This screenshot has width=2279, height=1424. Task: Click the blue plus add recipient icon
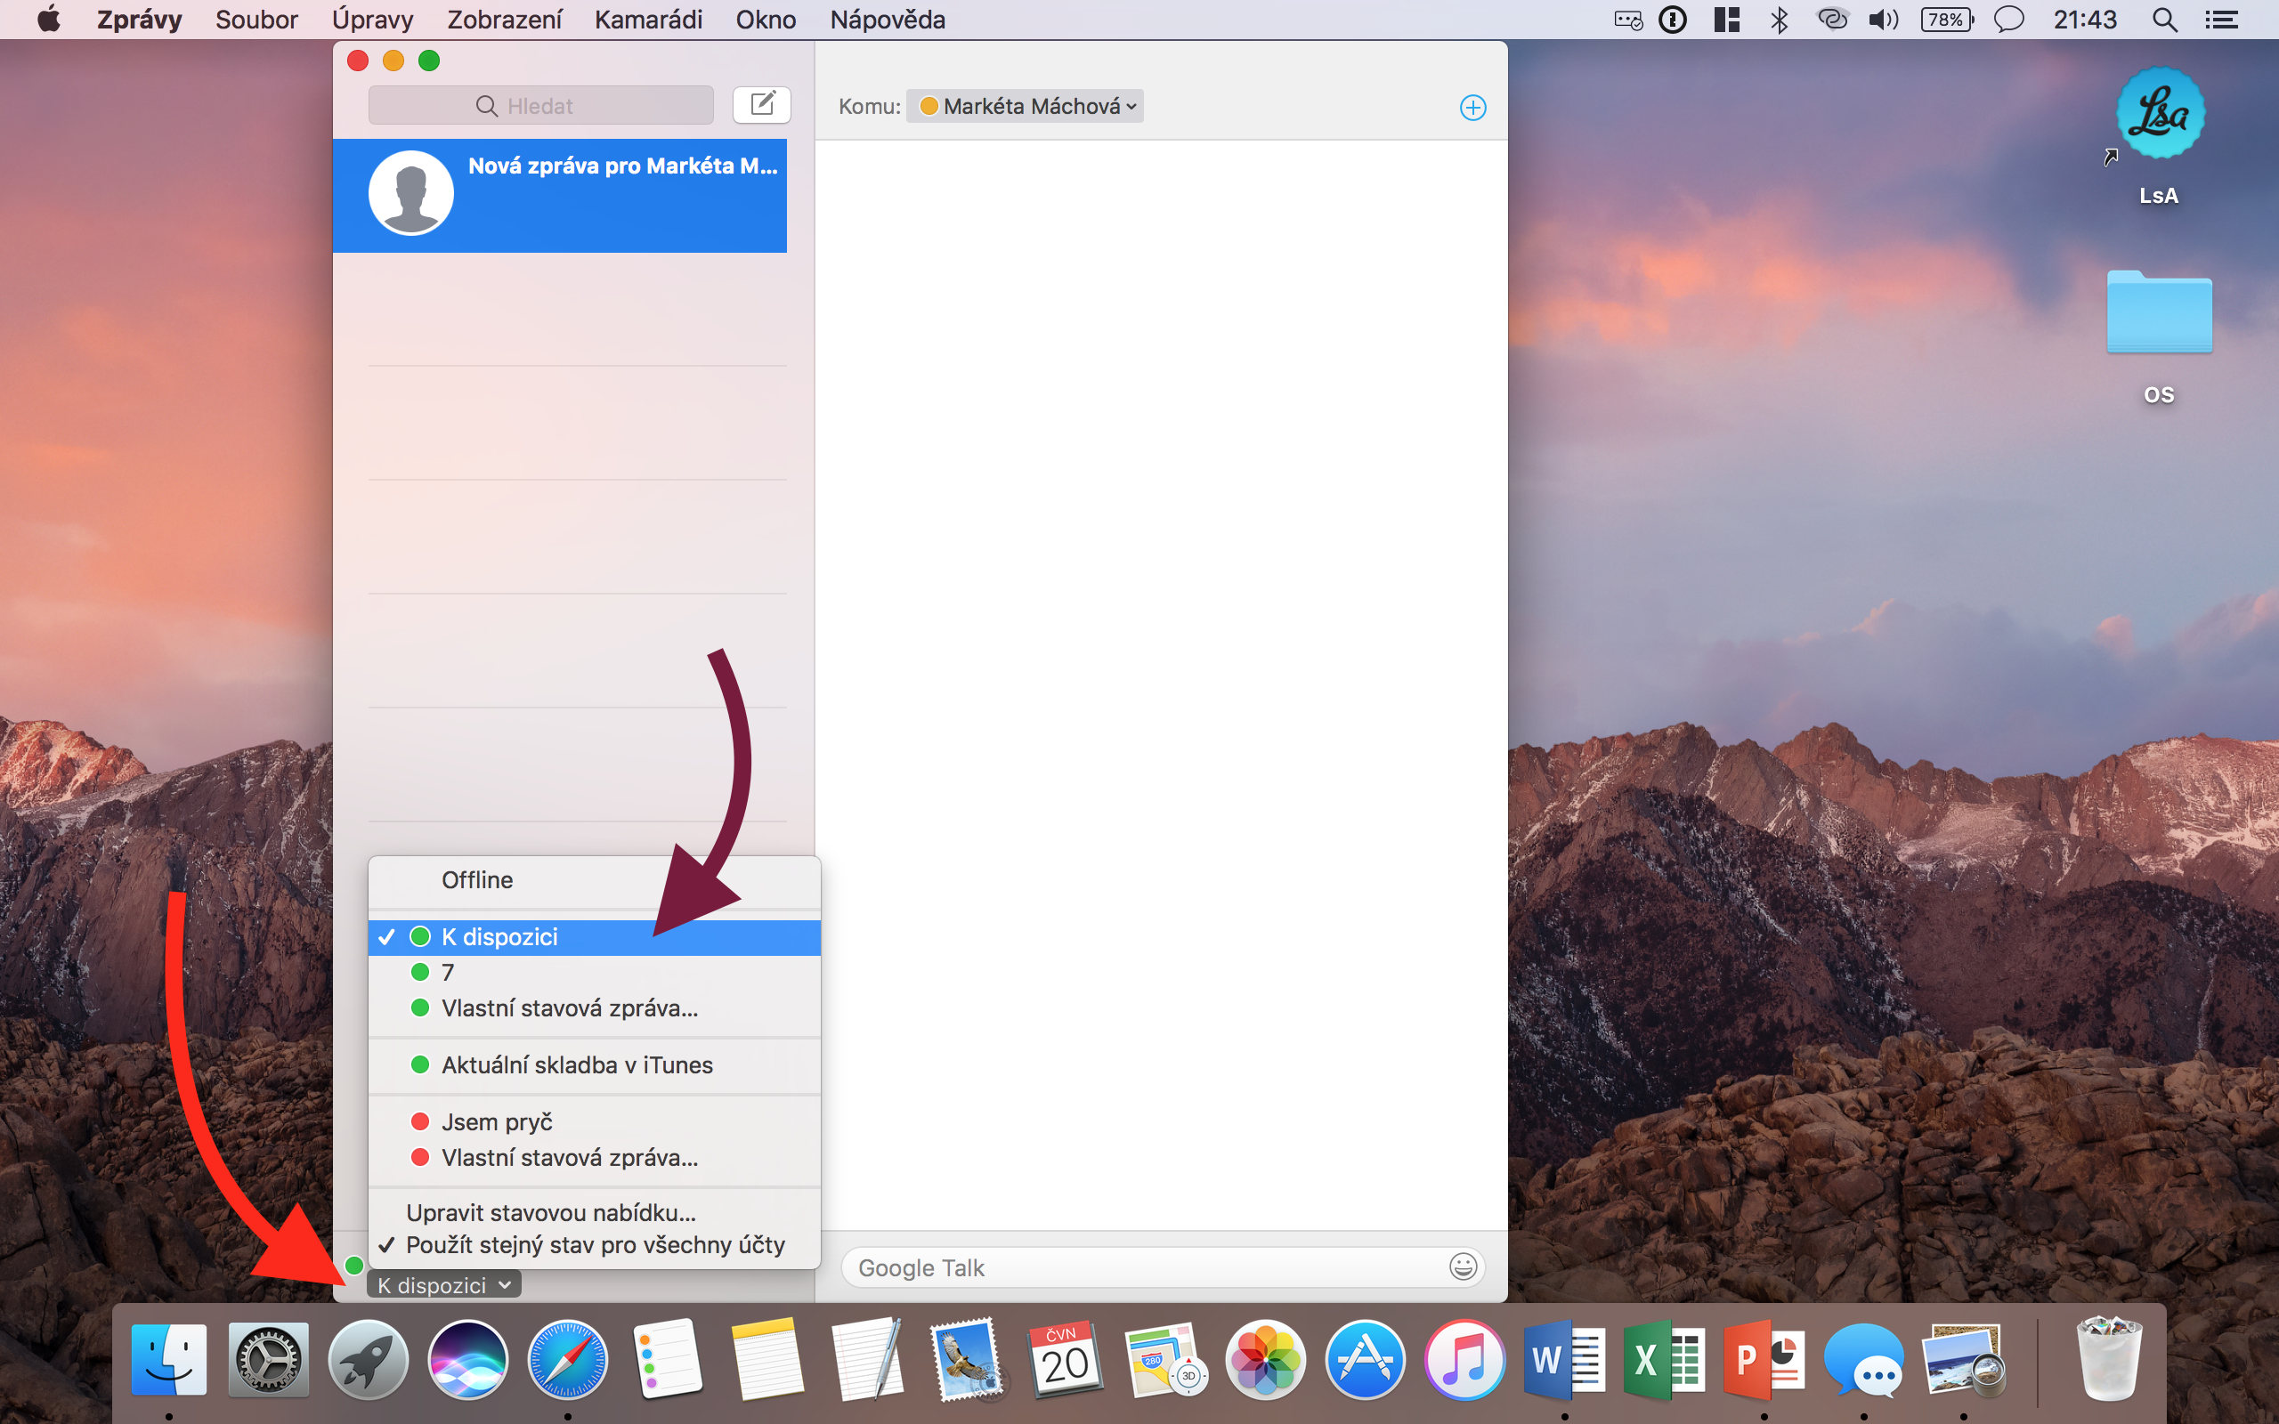[1472, 108]
